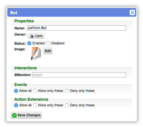Close the Bot dialog with X icon
The image size is (143, 127).
132,12
